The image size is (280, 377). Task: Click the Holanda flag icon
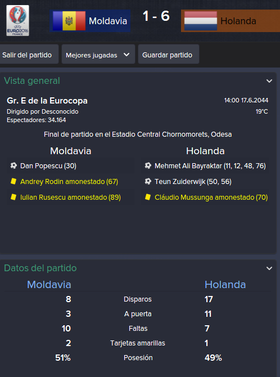point(201,21)
